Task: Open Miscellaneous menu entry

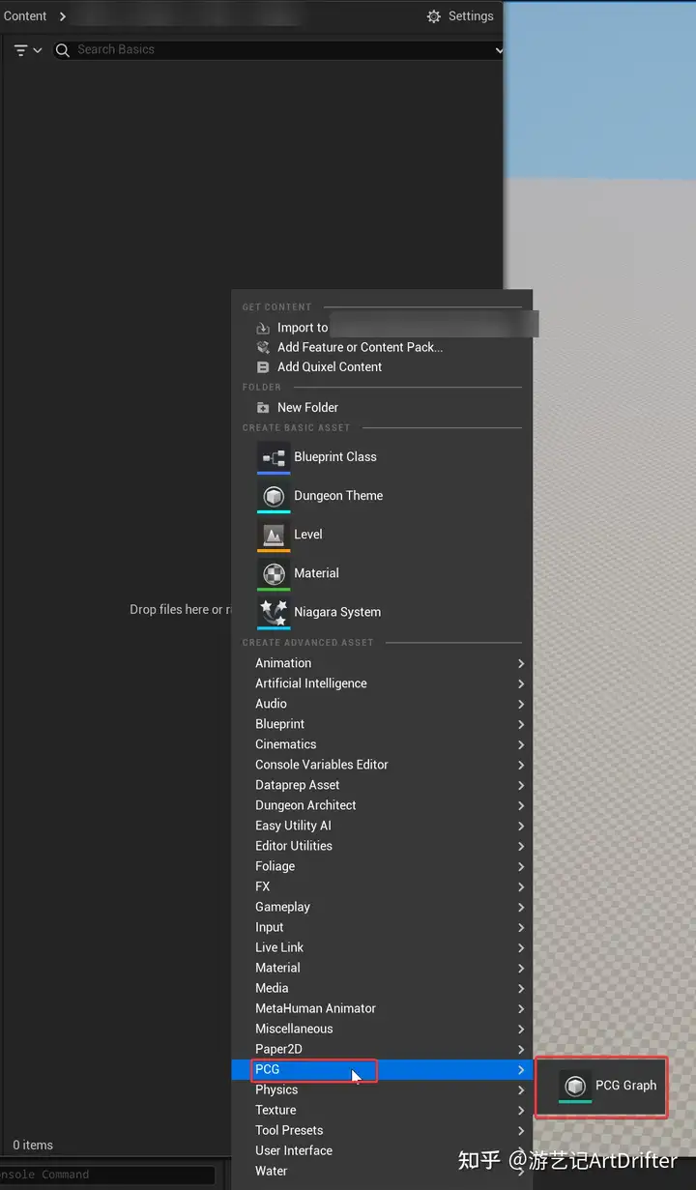Action: coord(382,1029)
